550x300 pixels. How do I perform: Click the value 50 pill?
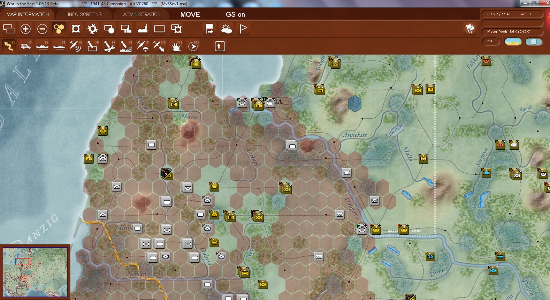[x=491, y=41]
